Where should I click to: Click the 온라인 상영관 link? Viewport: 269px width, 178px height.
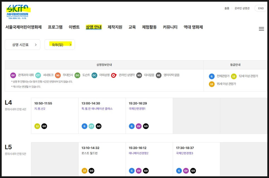pyautogui.click(x=242, y=8)
